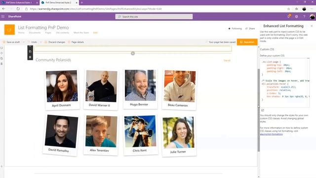Image resolution: width=316 pixels, height=178 pixels.
Task: Click the Edit navigation link
Action: [x=95, y=33]
